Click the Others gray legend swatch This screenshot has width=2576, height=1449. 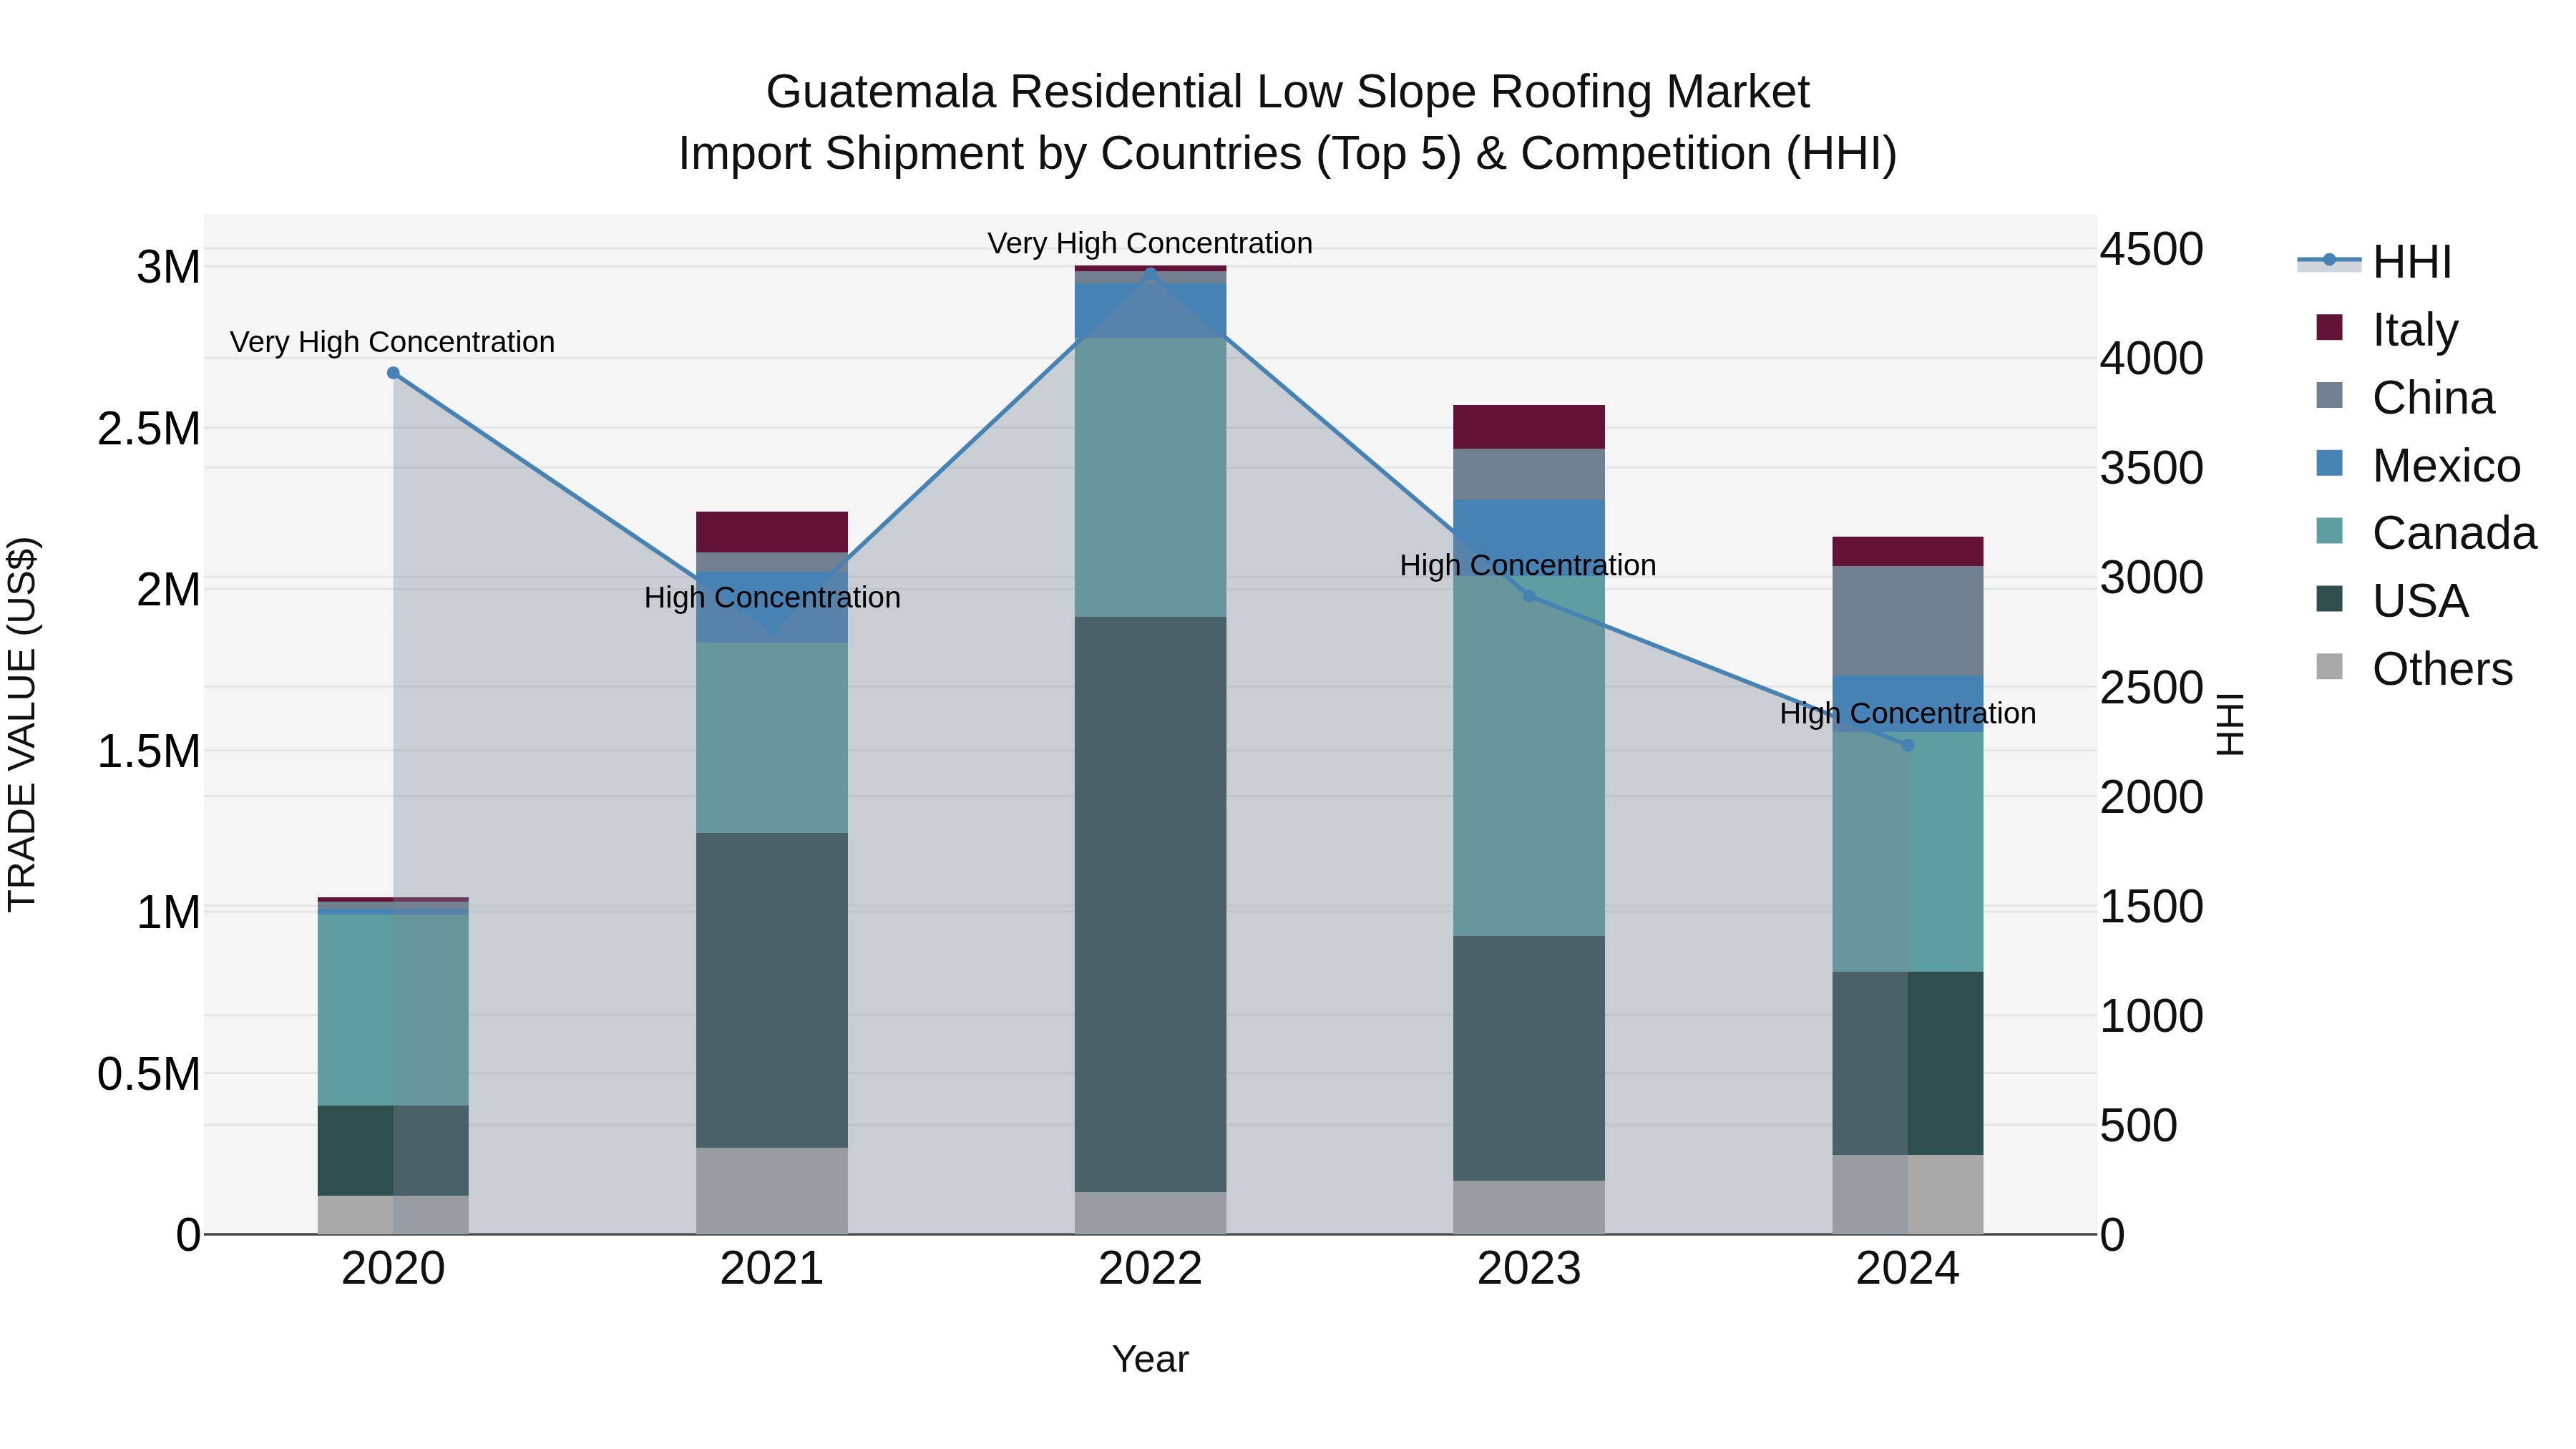2329,667
